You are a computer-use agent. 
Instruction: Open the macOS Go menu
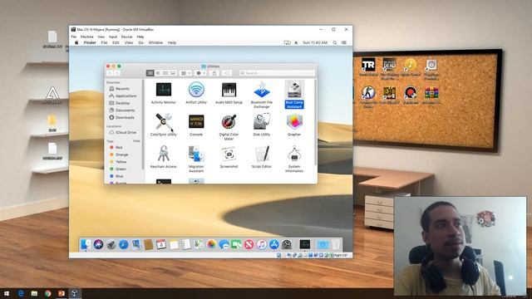click(140, 42)
